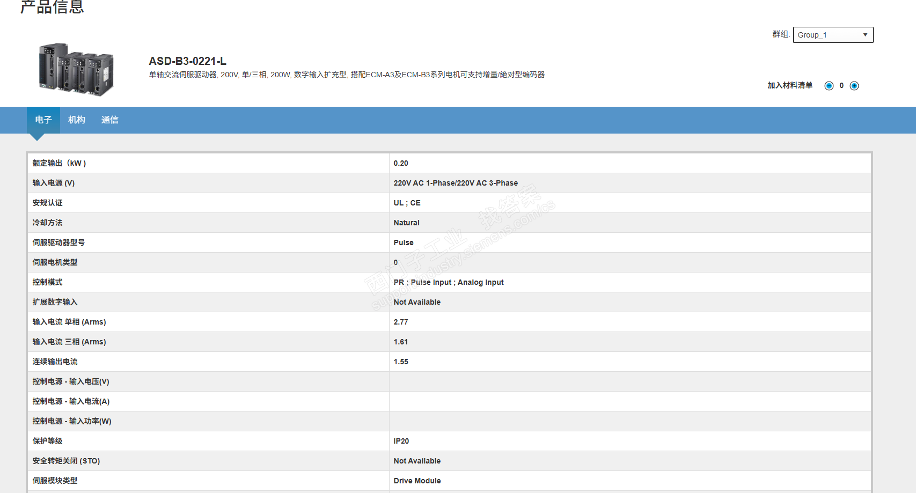Screen dimensions: 916x493
Task: Increase material list quantity with plus icon
Action: [x=854, y=86]
